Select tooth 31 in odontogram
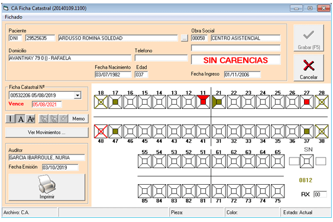333x222 pixels. pos(219,131)
